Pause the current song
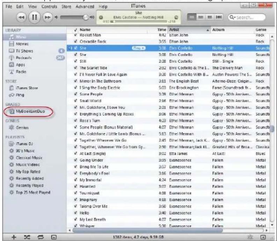The height and width of the screenshot is (241, 277). pos(35,17)
